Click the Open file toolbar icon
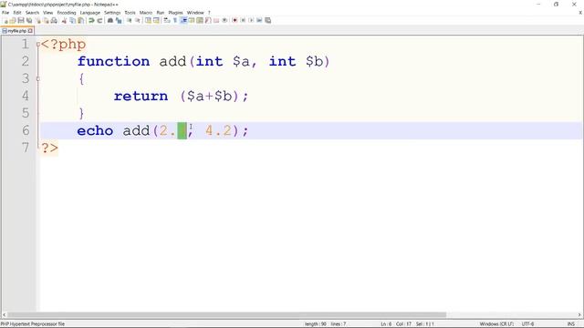The image size is (584, 328). pyautogui.click(x=13, y=20)
